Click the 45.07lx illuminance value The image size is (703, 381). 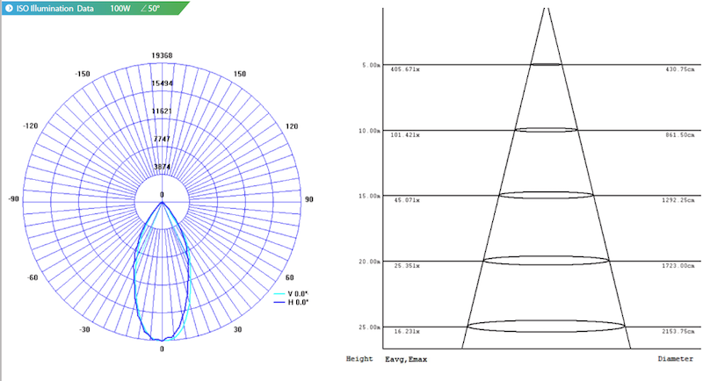pyautogui.click(x=407, y=200)
